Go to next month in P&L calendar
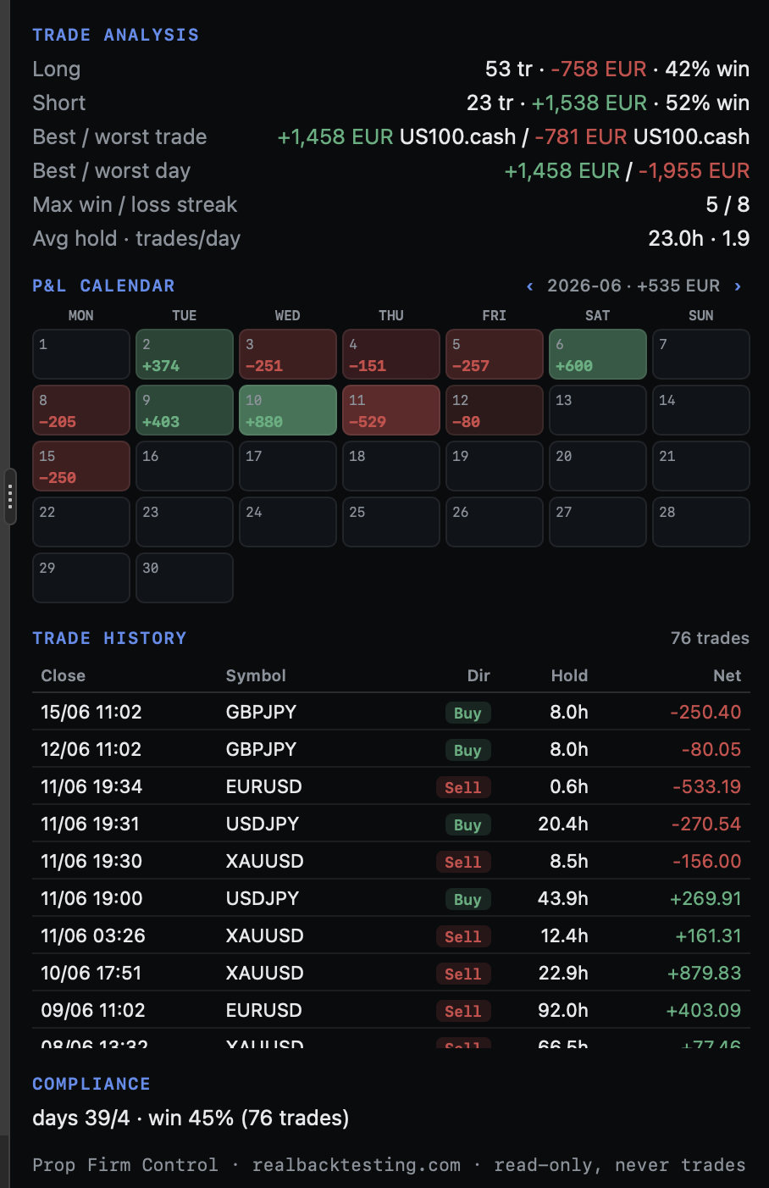Viewport: 769px width, 1188px height. pyautogui.click(x=738, y=286)
